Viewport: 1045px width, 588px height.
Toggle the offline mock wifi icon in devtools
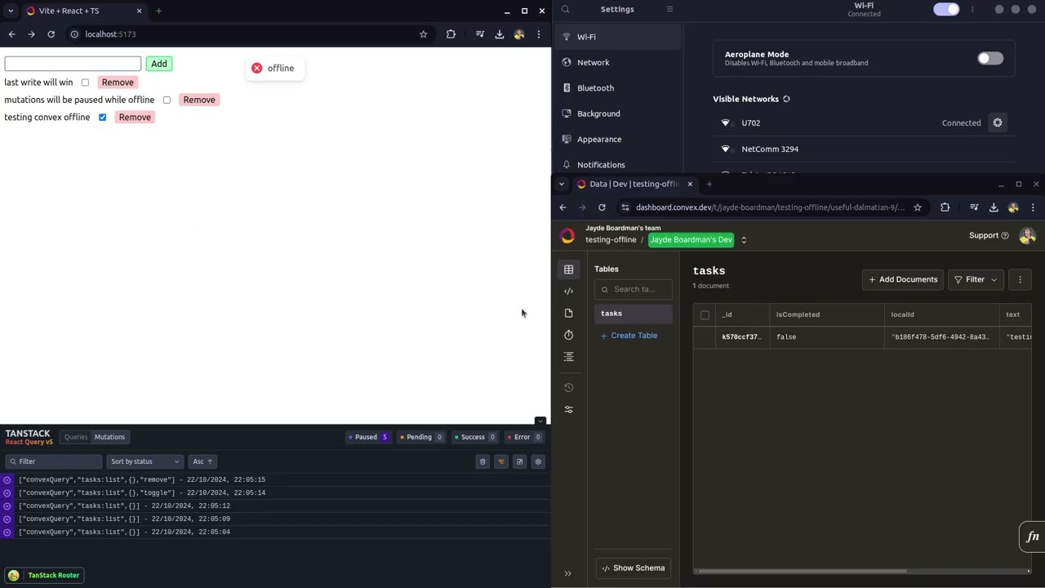501,461
